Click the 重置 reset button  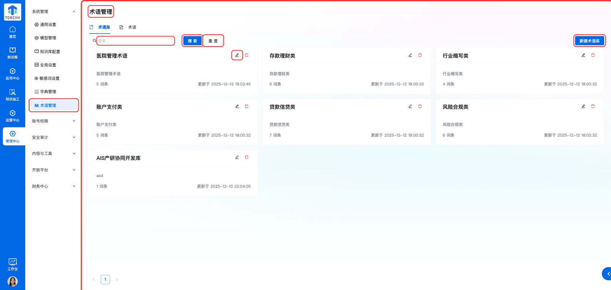(213, 41)
